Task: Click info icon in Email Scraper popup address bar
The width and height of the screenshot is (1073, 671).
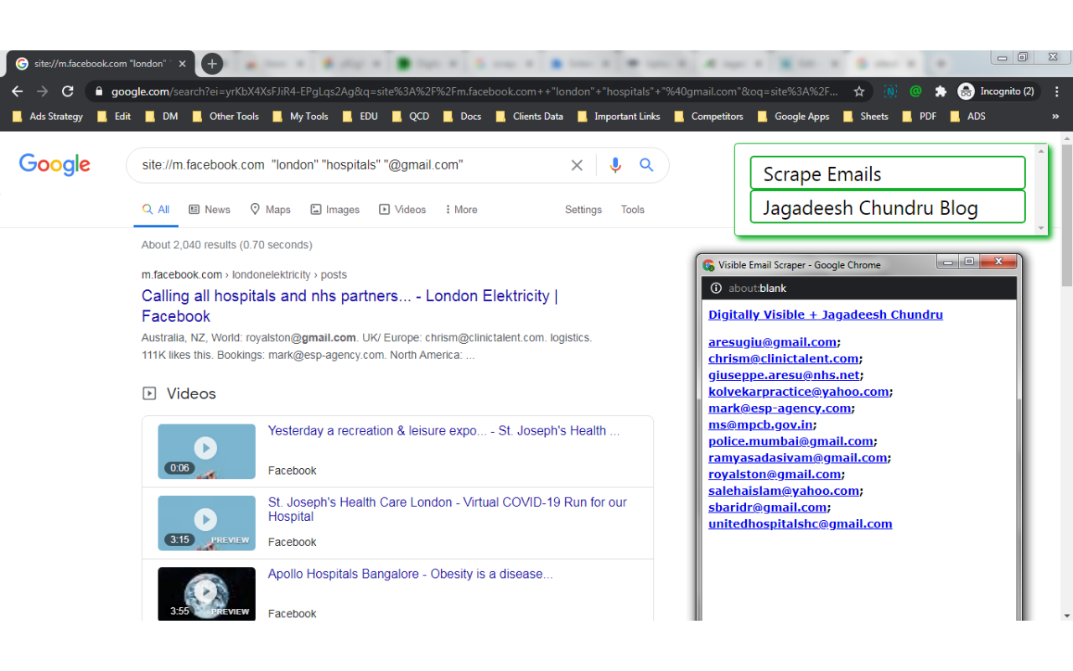Action: 715,289
